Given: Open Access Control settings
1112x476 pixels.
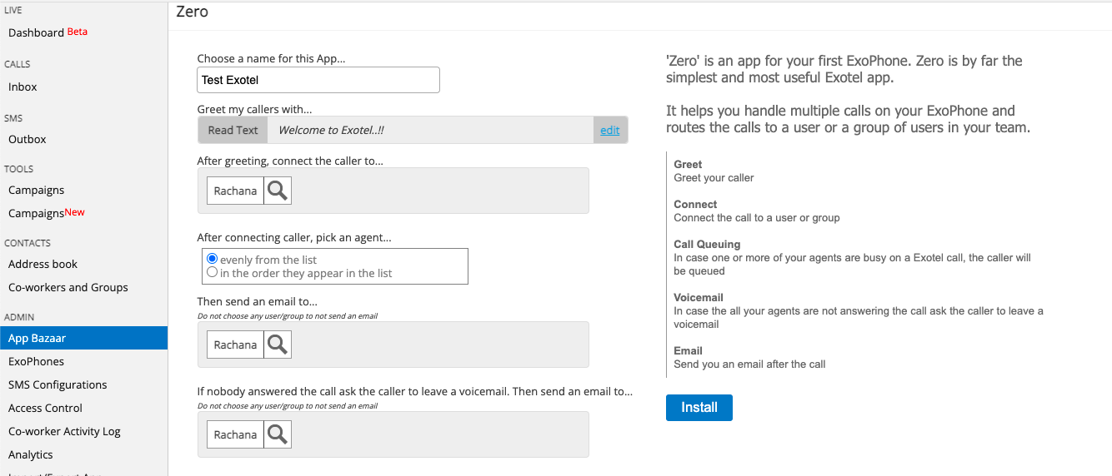Looking at the screenshot, I should [x=45, y=408].
